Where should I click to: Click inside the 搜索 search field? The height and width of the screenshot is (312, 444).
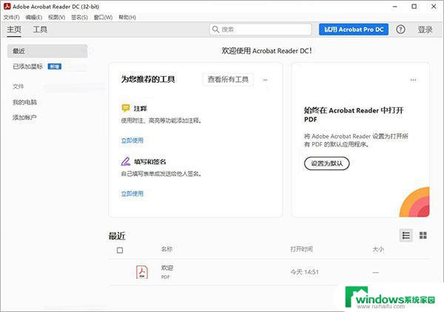point(260,30)
